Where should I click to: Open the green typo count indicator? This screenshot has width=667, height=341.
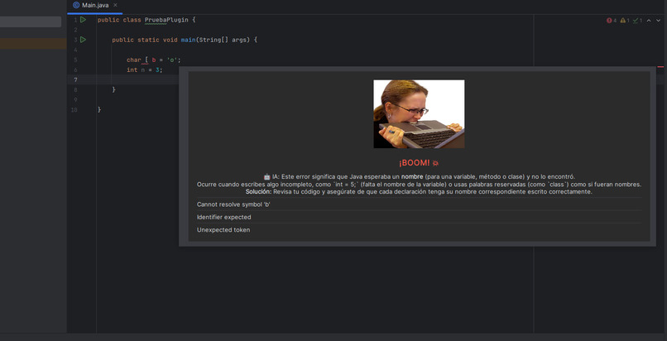(x=637, y=21)
